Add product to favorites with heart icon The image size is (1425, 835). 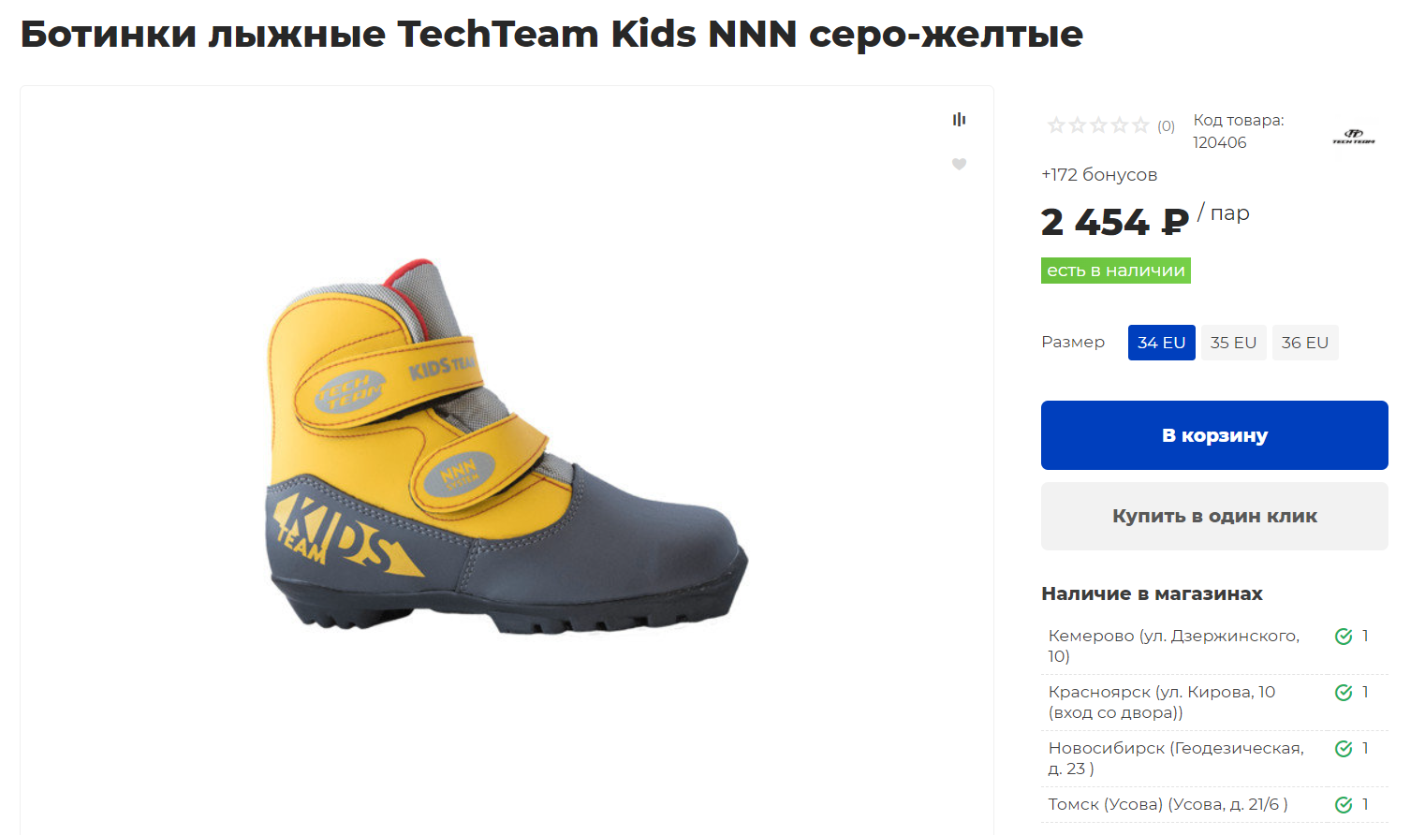(x=959, y=165)
